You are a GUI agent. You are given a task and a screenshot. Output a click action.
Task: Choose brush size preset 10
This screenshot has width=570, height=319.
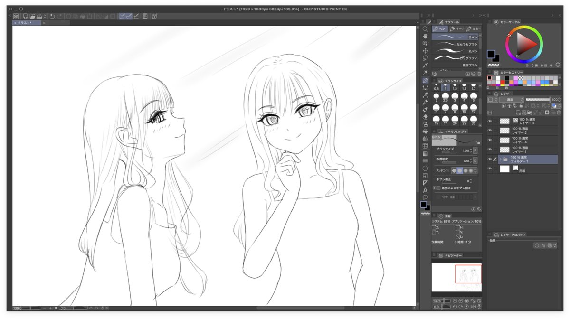click(464, 109)
